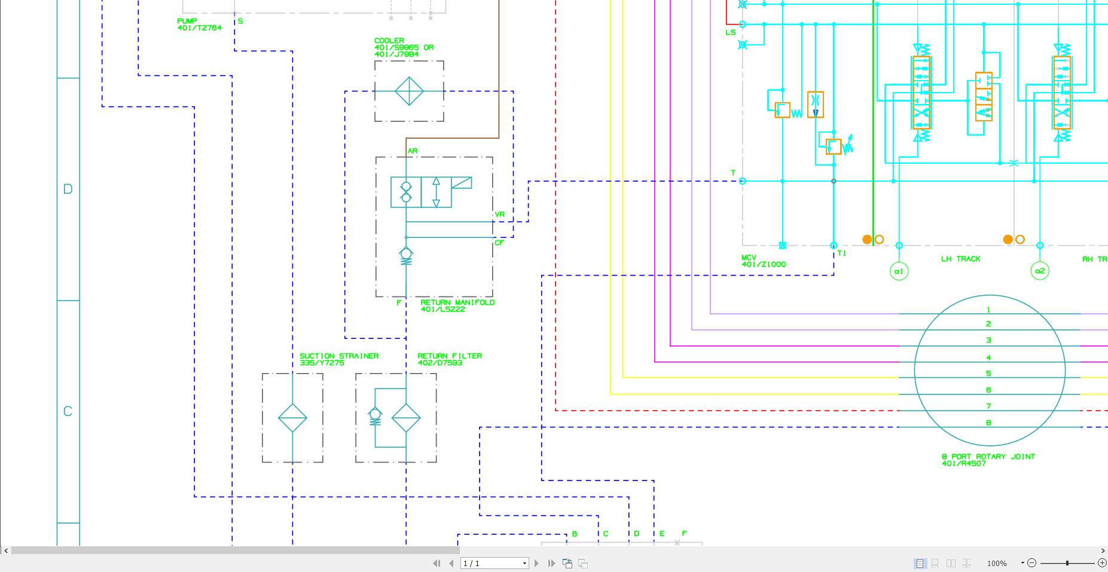The width and height of the screenshot is (1108, 572).
Task: Click rotary joint port 4 number
Action: click(988, 357)
